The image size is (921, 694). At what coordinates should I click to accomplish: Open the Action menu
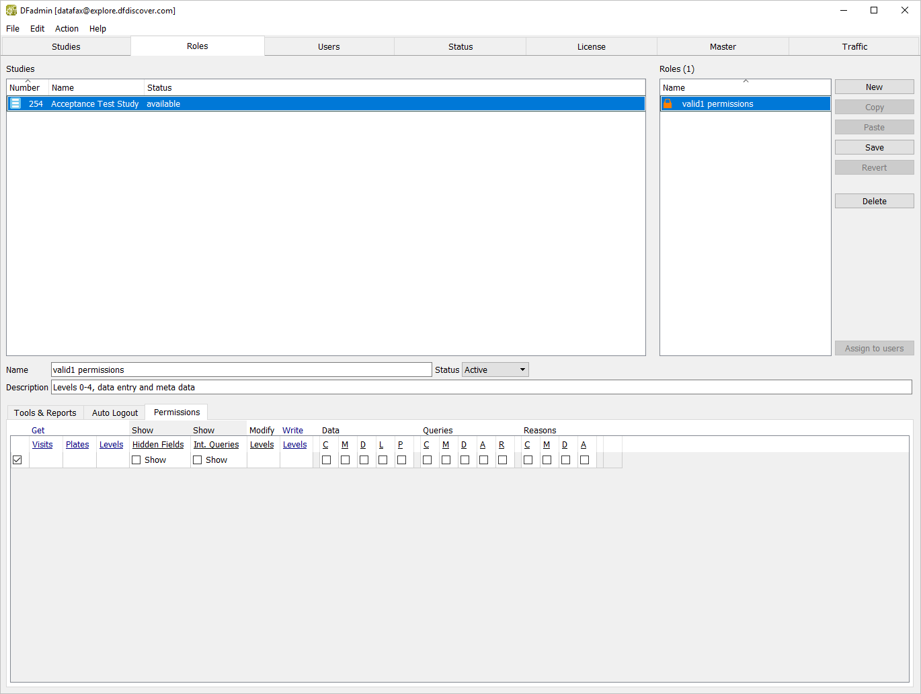point(67,29)
